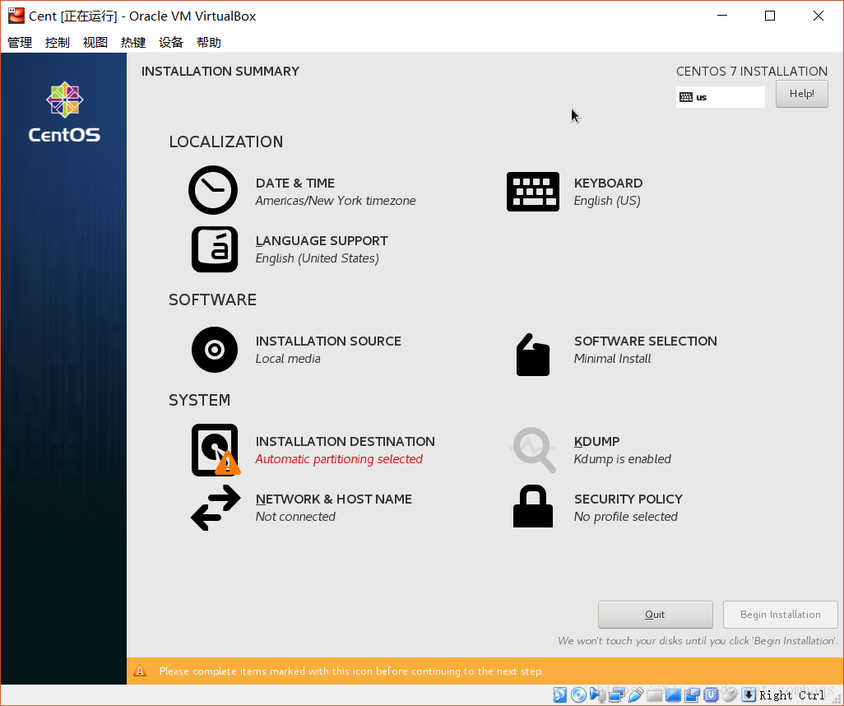This screenshot has height=706, width=844.
Task: Click the audio status icon
Action: (596, 694)
